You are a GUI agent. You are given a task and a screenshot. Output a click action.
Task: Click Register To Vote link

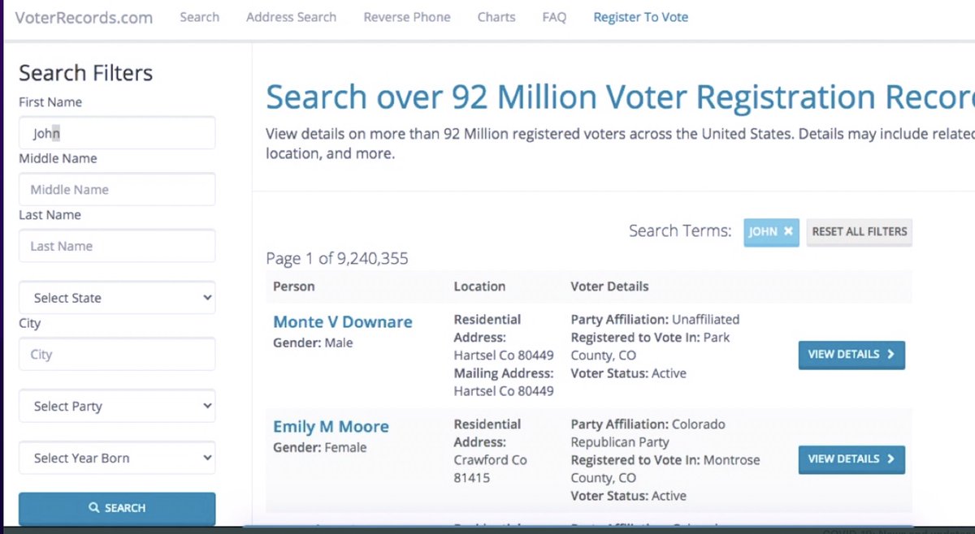pos(641,17)
